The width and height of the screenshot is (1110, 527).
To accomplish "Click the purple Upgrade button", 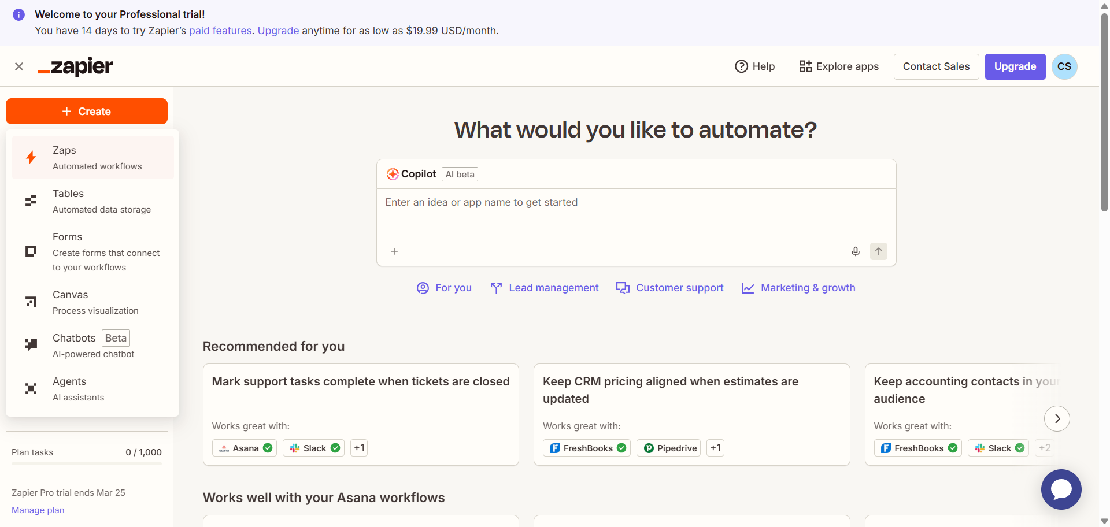I will tap(1015, 66).
